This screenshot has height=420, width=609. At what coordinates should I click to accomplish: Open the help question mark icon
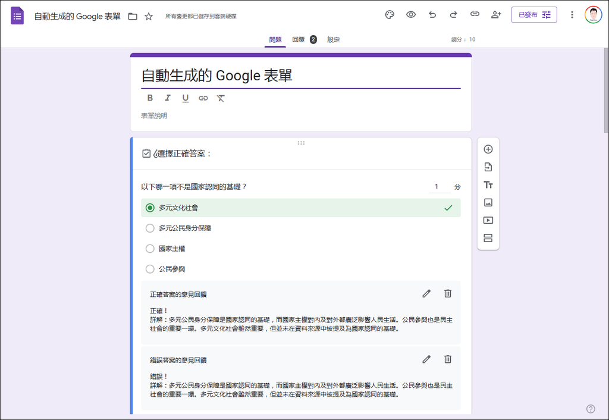point(591,409)
